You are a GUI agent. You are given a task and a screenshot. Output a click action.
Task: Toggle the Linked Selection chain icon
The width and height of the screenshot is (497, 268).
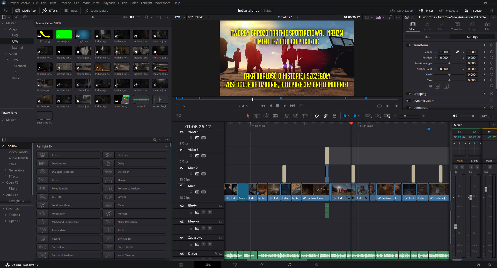coord(326,116)
